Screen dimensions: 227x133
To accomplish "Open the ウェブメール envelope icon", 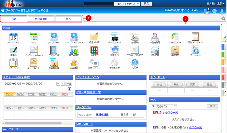I will (54, 37).
